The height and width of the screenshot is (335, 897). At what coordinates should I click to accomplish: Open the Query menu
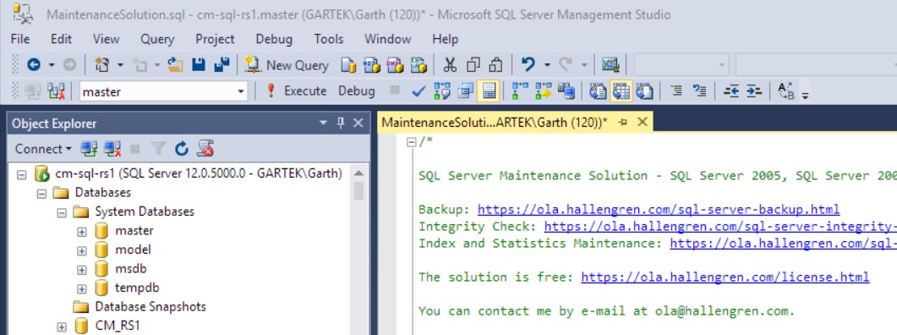157,39
